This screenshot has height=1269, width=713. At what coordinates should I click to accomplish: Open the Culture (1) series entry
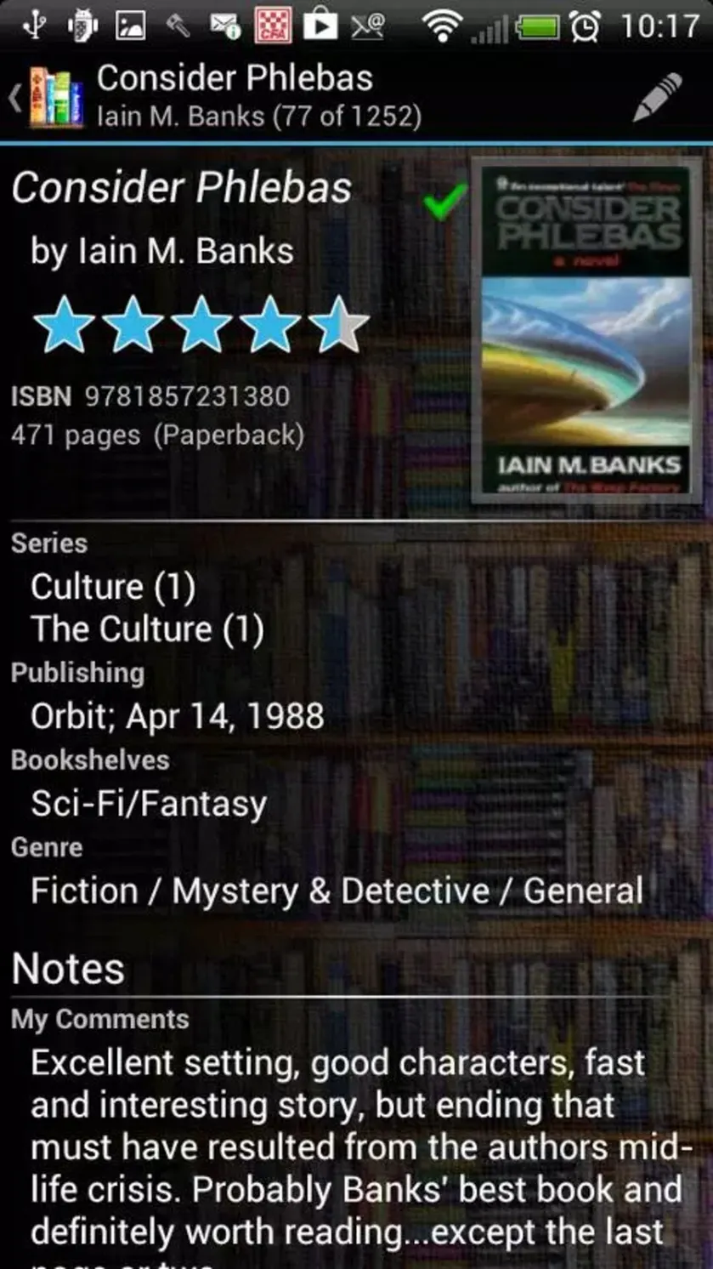[113, 587]
